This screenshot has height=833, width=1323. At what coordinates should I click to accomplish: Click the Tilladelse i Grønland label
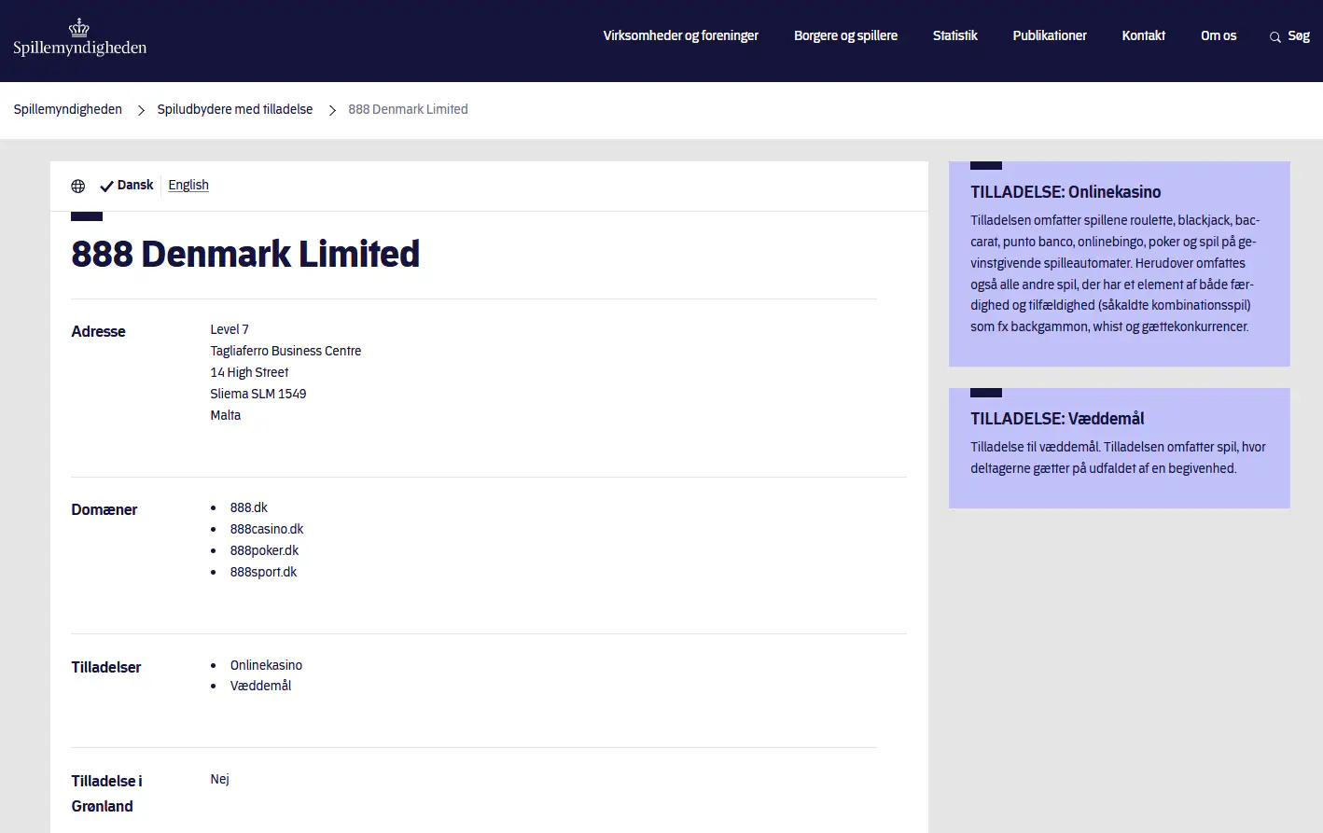(x=106, y=794)
